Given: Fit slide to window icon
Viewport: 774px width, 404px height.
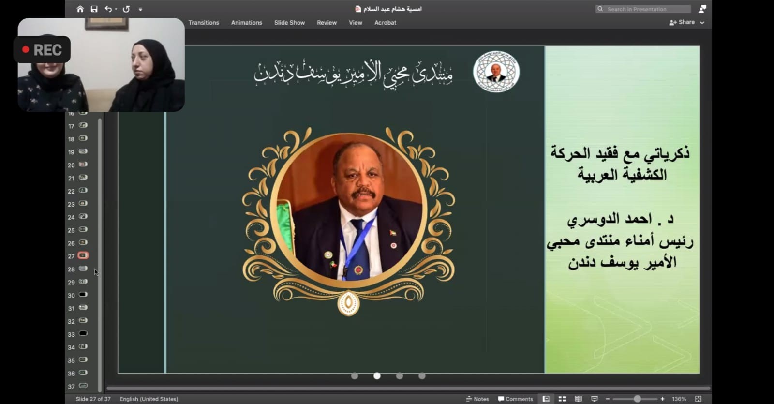Looking at the screenshot, I should [x=698, y=399].
